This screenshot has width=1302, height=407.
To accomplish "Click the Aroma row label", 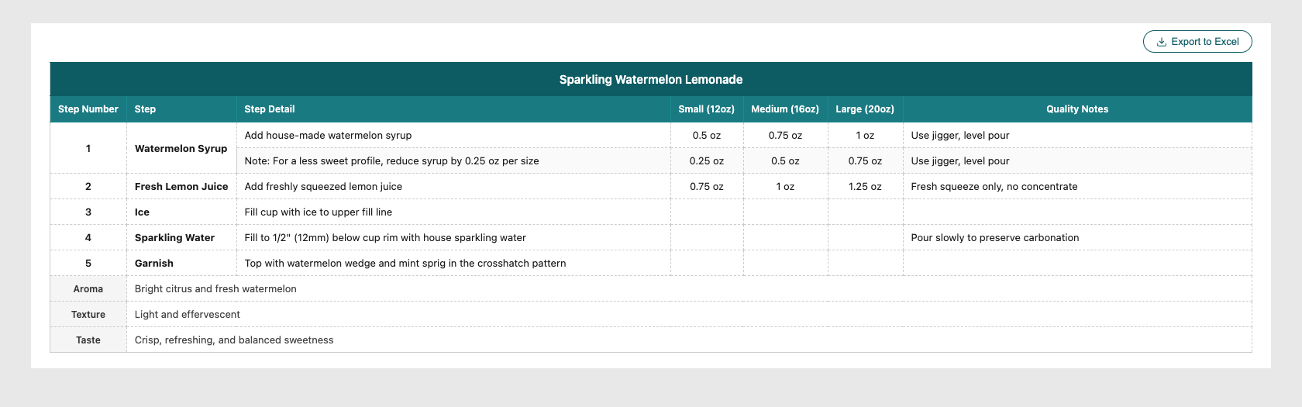I will [88, 288].
